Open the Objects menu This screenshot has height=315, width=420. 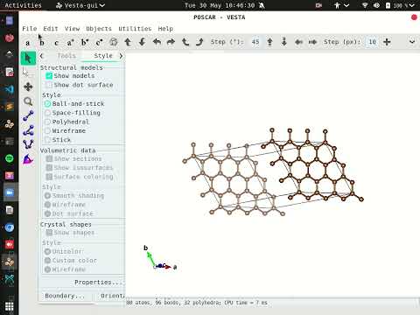pos(99,29)
